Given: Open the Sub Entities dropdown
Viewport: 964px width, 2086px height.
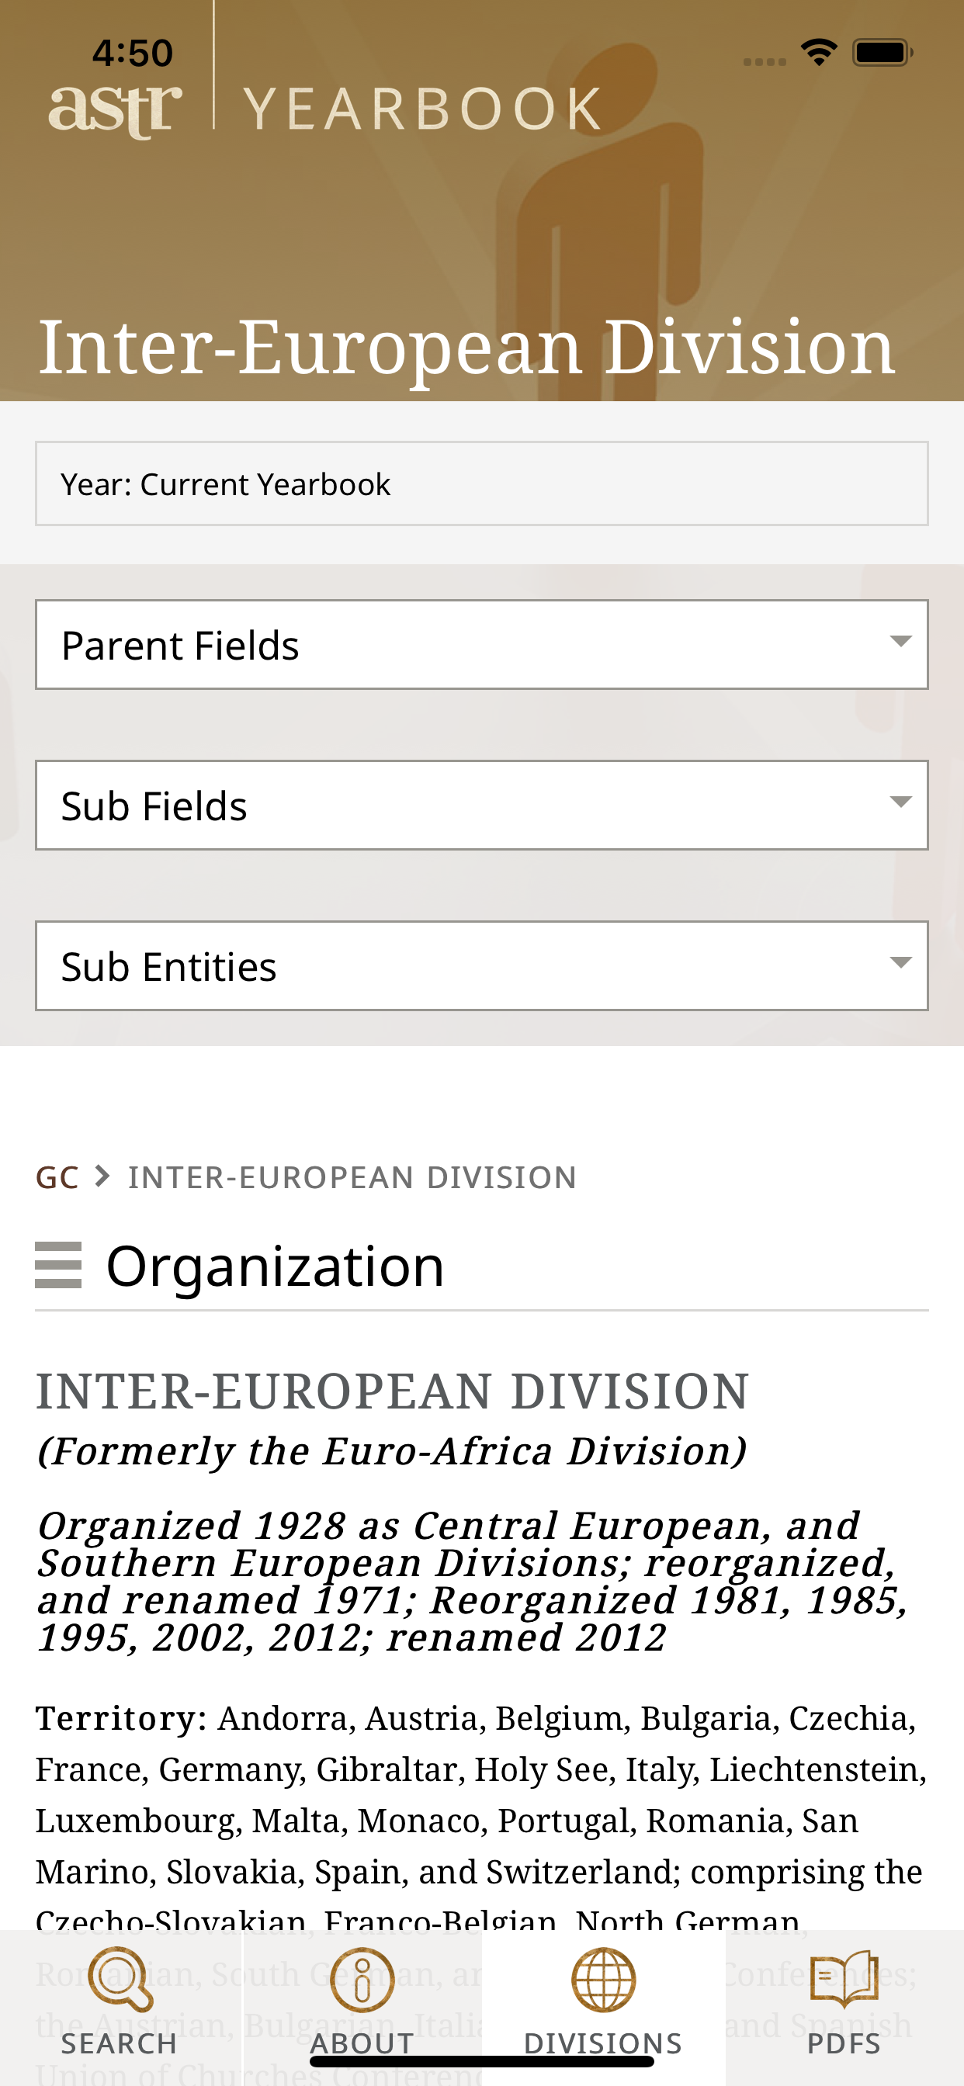Looking at the screenshot, I should 482,965.
